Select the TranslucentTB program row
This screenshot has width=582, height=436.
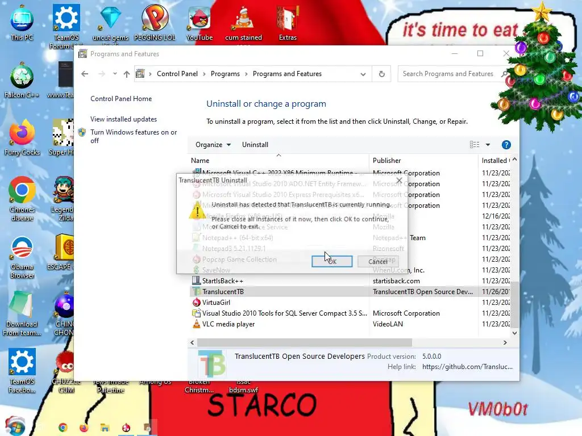[x=350, y=291]
